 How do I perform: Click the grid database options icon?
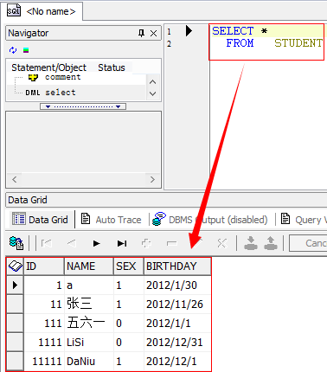coord(16,243)
